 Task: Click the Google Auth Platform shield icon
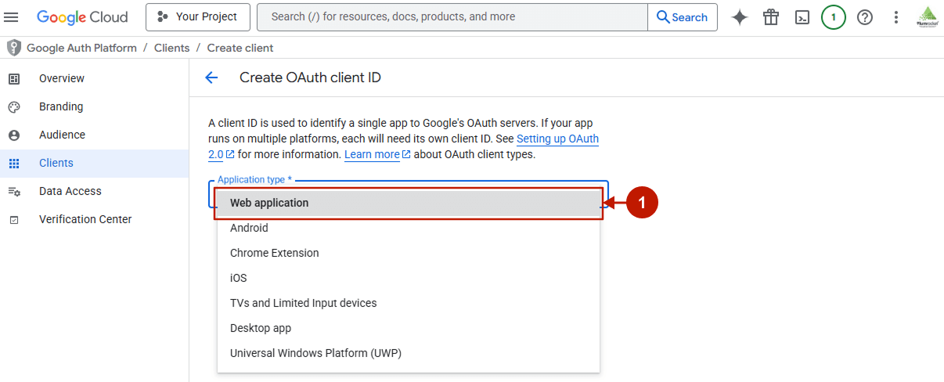click(13, 48)
